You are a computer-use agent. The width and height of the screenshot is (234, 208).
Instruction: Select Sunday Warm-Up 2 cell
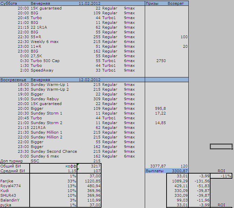pos(49,89)
